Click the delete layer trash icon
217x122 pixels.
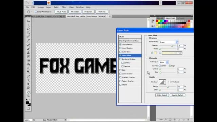click(188, 120)
